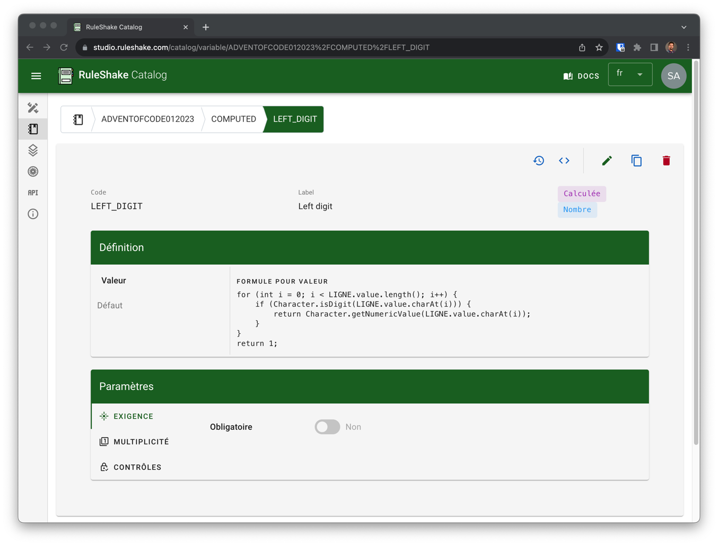Toggle the Obligatoire switch
Image resolution: width=718 pixels, height=545 pixels.
click(x=327, y=427)
